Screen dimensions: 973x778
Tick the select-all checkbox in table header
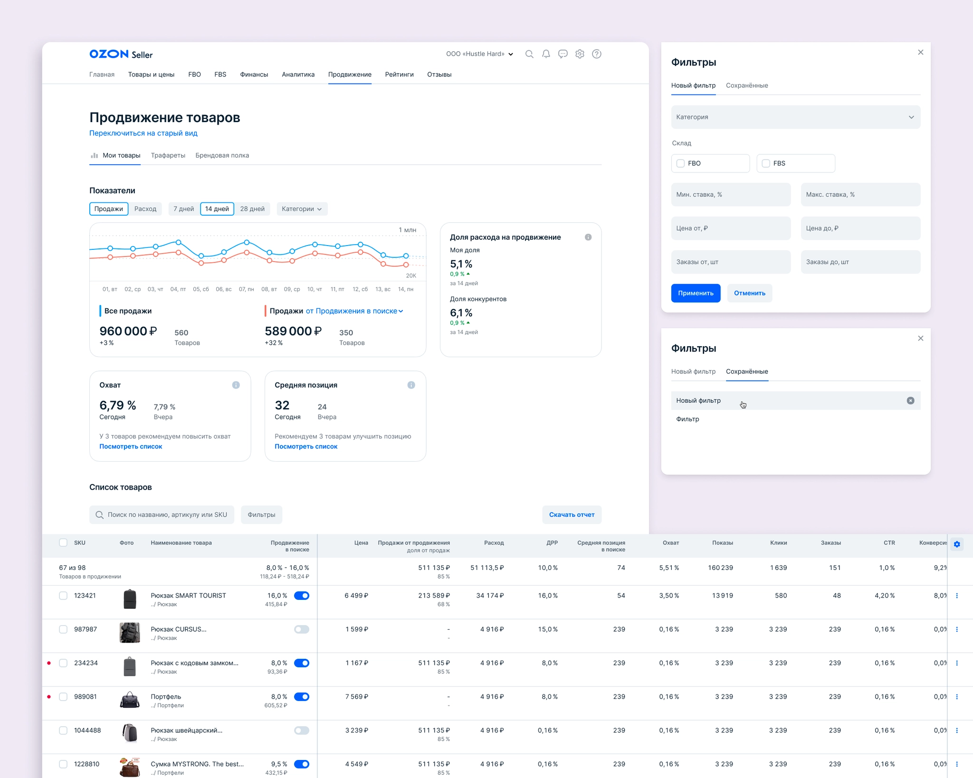(x=63, y=543)
